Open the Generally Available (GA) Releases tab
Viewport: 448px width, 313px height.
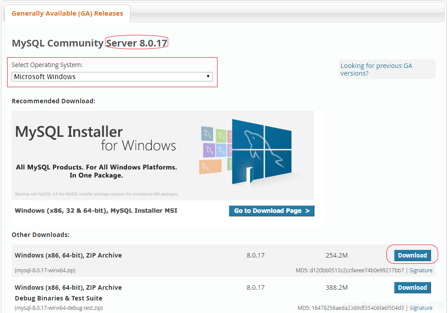[67, 13]
